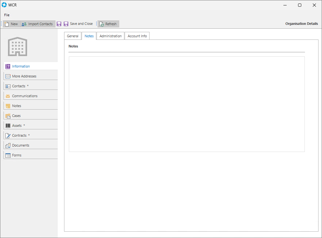Open the Contacts section in sidebar
The height and width of the screenshot is (238, 322).
tap(19, 86)
